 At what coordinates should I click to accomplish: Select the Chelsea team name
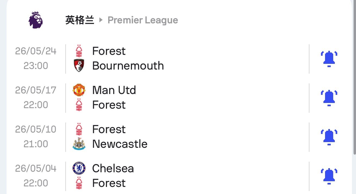113,168
